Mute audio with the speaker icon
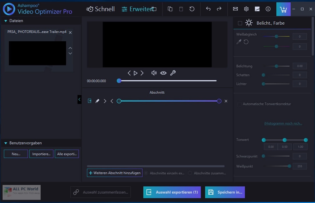Viewport: 315px width, 203px height. pyautogui.click(x=154, y=73)
